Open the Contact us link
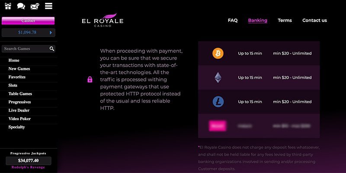This screenshot has width=346, height=173. pyautogui.click(x=314, y=20)
